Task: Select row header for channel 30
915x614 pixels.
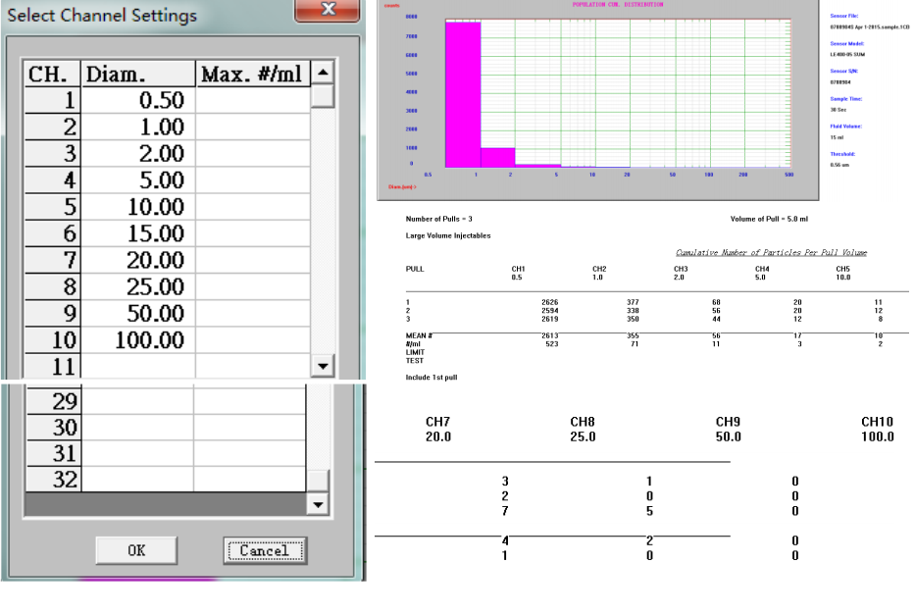Action: pos(54,428)
